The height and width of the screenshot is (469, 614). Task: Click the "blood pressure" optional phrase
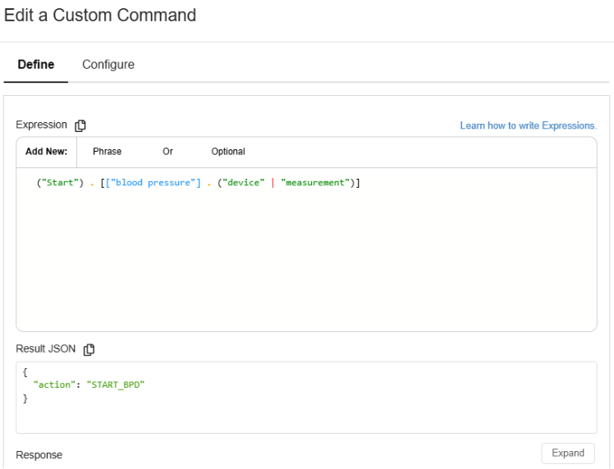(153, 183)
